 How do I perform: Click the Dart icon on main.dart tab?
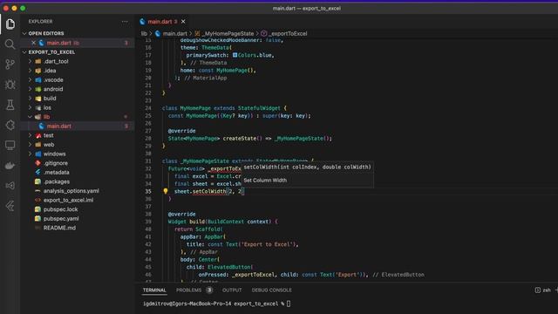coord(142,22)
